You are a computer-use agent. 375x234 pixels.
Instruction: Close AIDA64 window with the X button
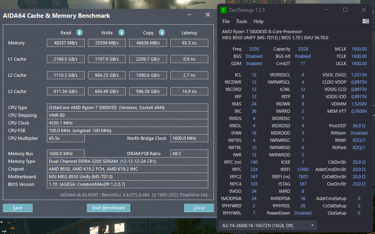[x=208, y=15]
